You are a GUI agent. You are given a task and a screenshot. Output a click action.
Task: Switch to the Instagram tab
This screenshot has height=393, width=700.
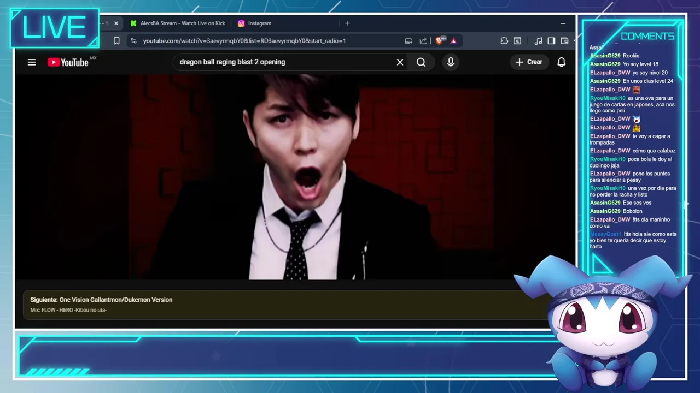254,23
